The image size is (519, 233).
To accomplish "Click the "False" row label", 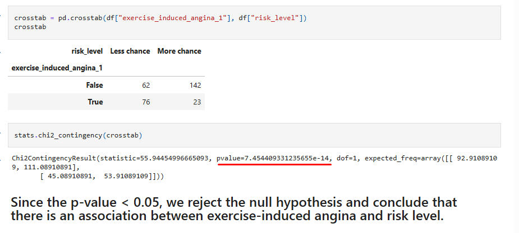I will click(94, 85).
